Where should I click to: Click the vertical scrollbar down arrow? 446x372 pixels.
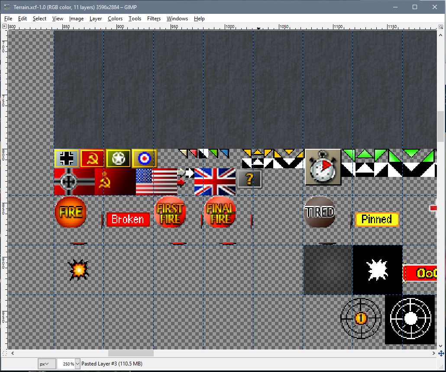441,346
